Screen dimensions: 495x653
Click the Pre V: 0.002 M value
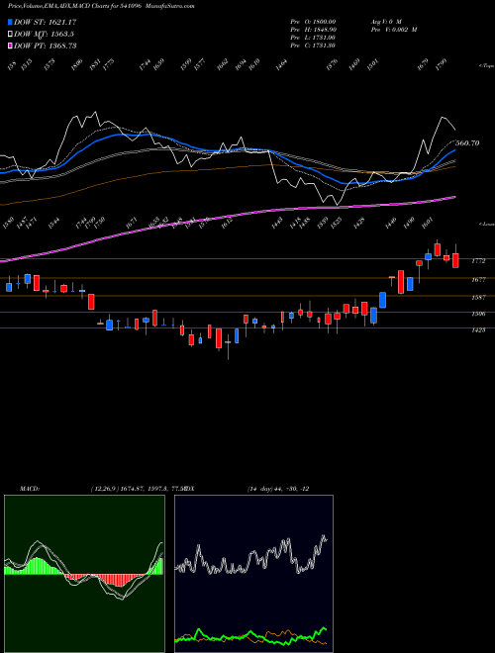(393, 30)
